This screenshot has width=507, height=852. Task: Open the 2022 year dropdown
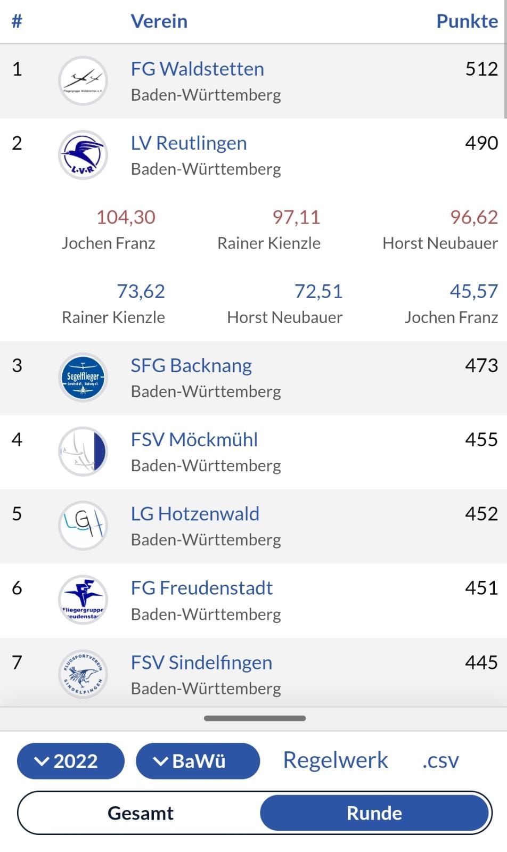pos(70,761)
